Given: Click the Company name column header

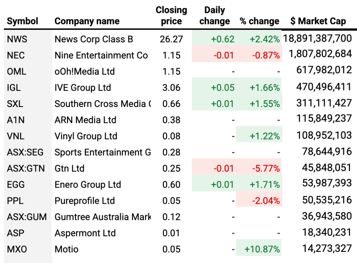Looking at the screenshot, I should (87, 21).
